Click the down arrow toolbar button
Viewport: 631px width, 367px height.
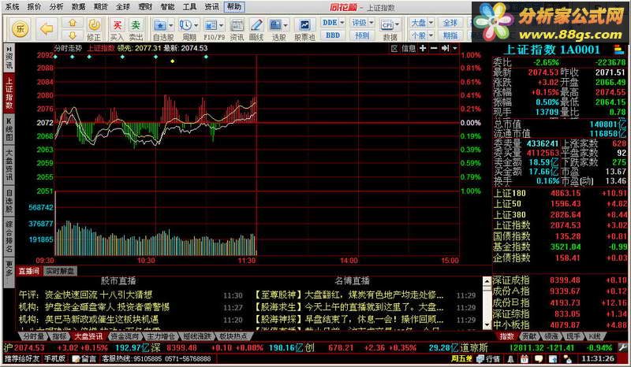pos(73,35)
